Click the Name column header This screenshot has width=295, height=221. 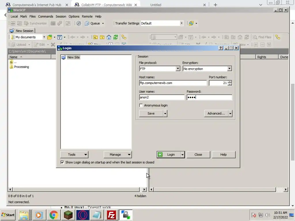(30, 57)
